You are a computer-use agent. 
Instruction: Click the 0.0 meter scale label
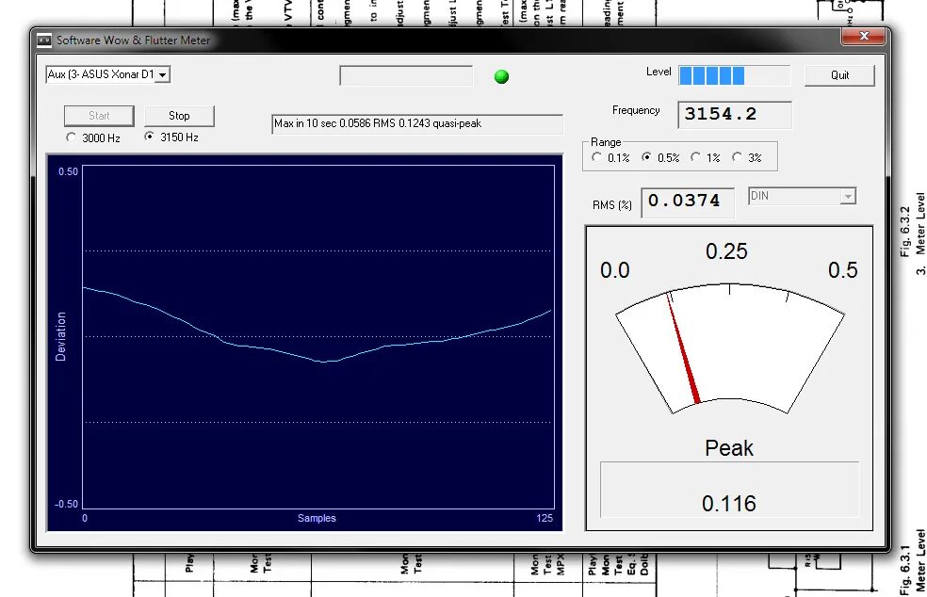pyautogui.click(x=615, y=270)
